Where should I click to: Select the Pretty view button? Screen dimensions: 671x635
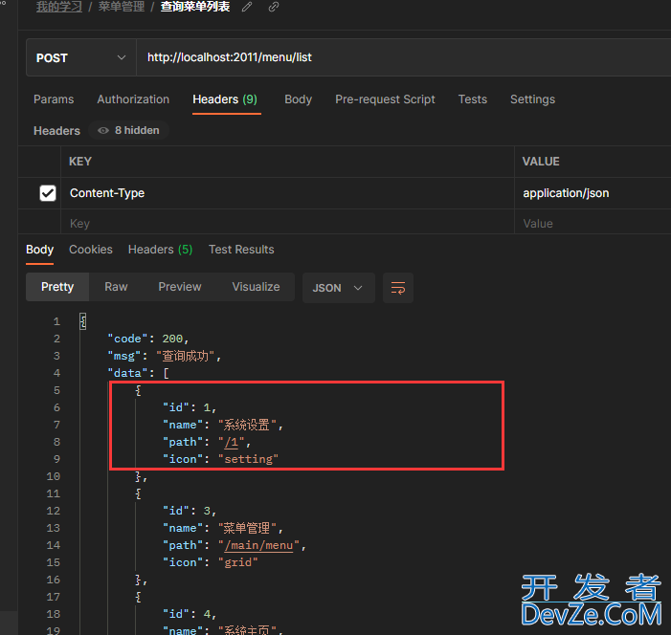coord(57,287)
